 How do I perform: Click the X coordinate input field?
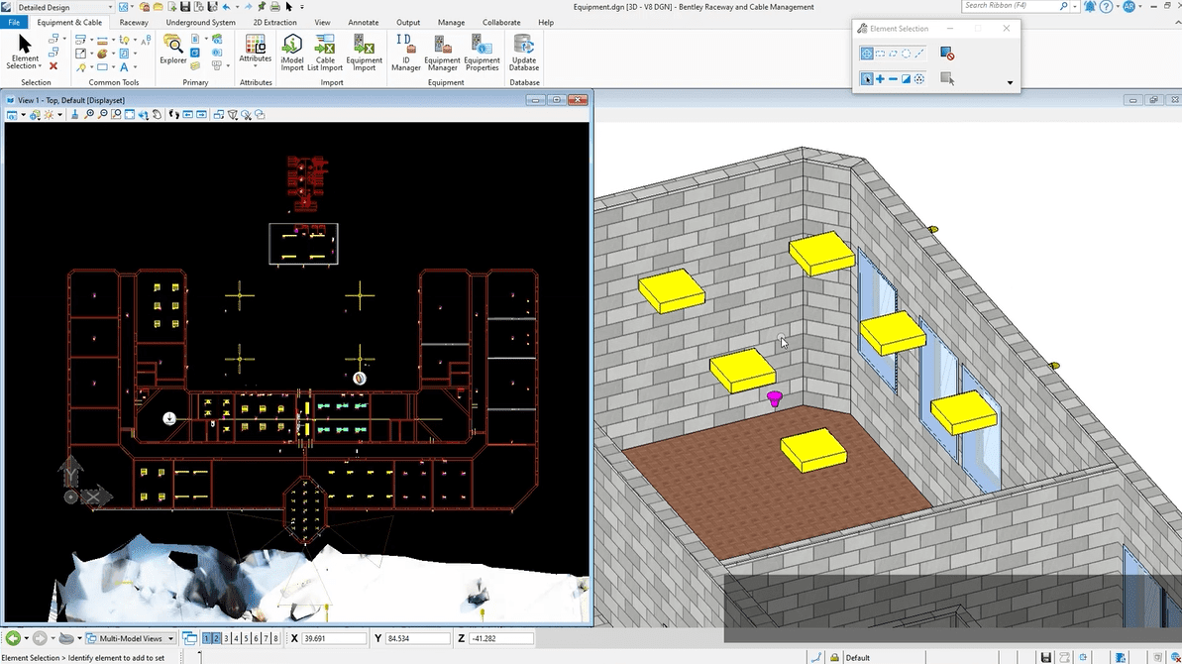[334, 639]
